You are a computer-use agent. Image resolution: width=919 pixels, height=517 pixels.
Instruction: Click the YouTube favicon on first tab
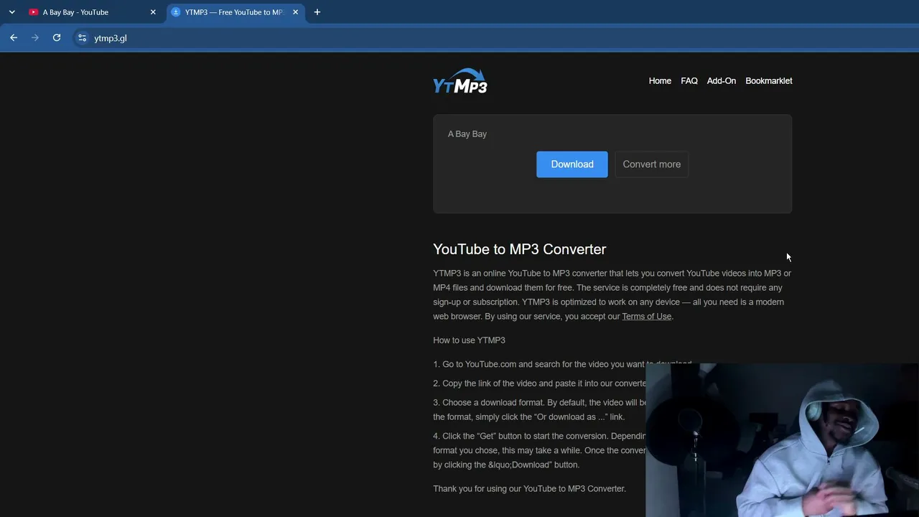[x=34, y=12]
